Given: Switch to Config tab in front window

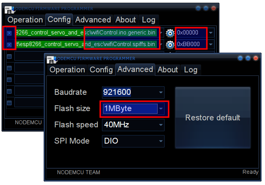Looking at the screenshot, I should [x=101, y=70].
